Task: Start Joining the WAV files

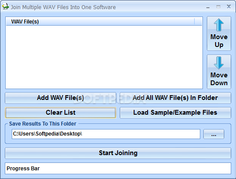Action: click(x=118, y=153)
